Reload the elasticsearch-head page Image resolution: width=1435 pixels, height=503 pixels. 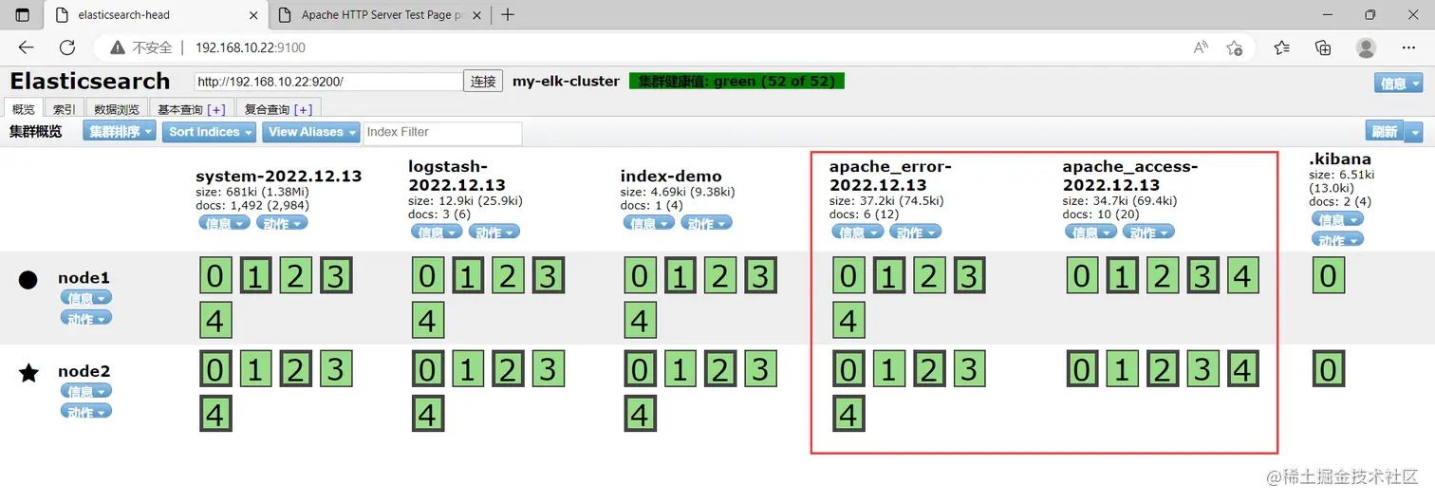[66, 47]
